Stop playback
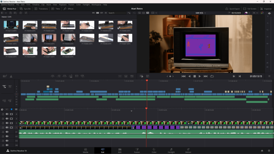This screenshot has width=274, height=154. pyautogui.click(x=195, y=76)
